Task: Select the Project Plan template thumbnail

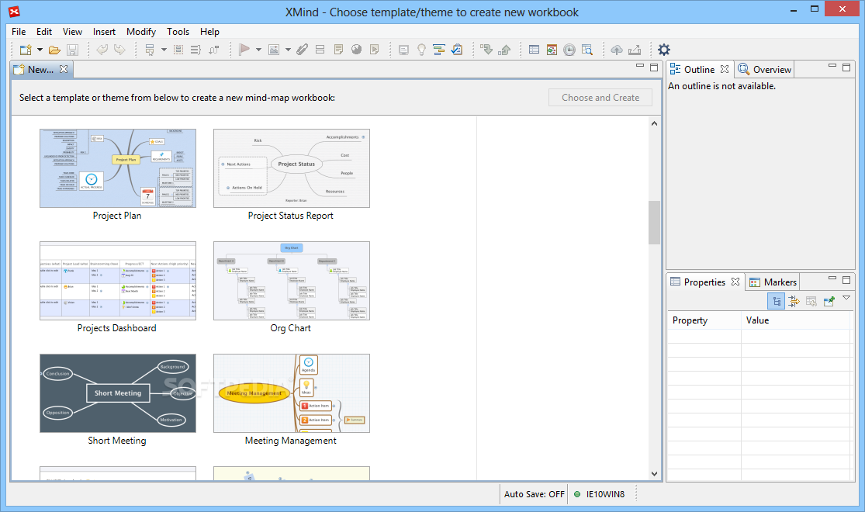Action: click(117, 168)
